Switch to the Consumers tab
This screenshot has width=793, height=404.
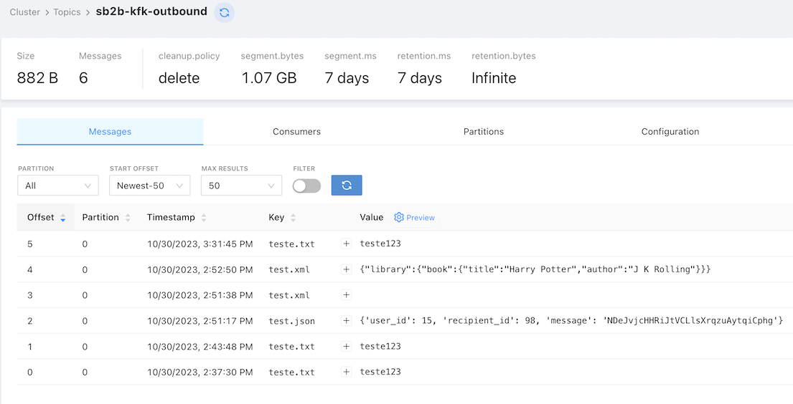(296, 131)
